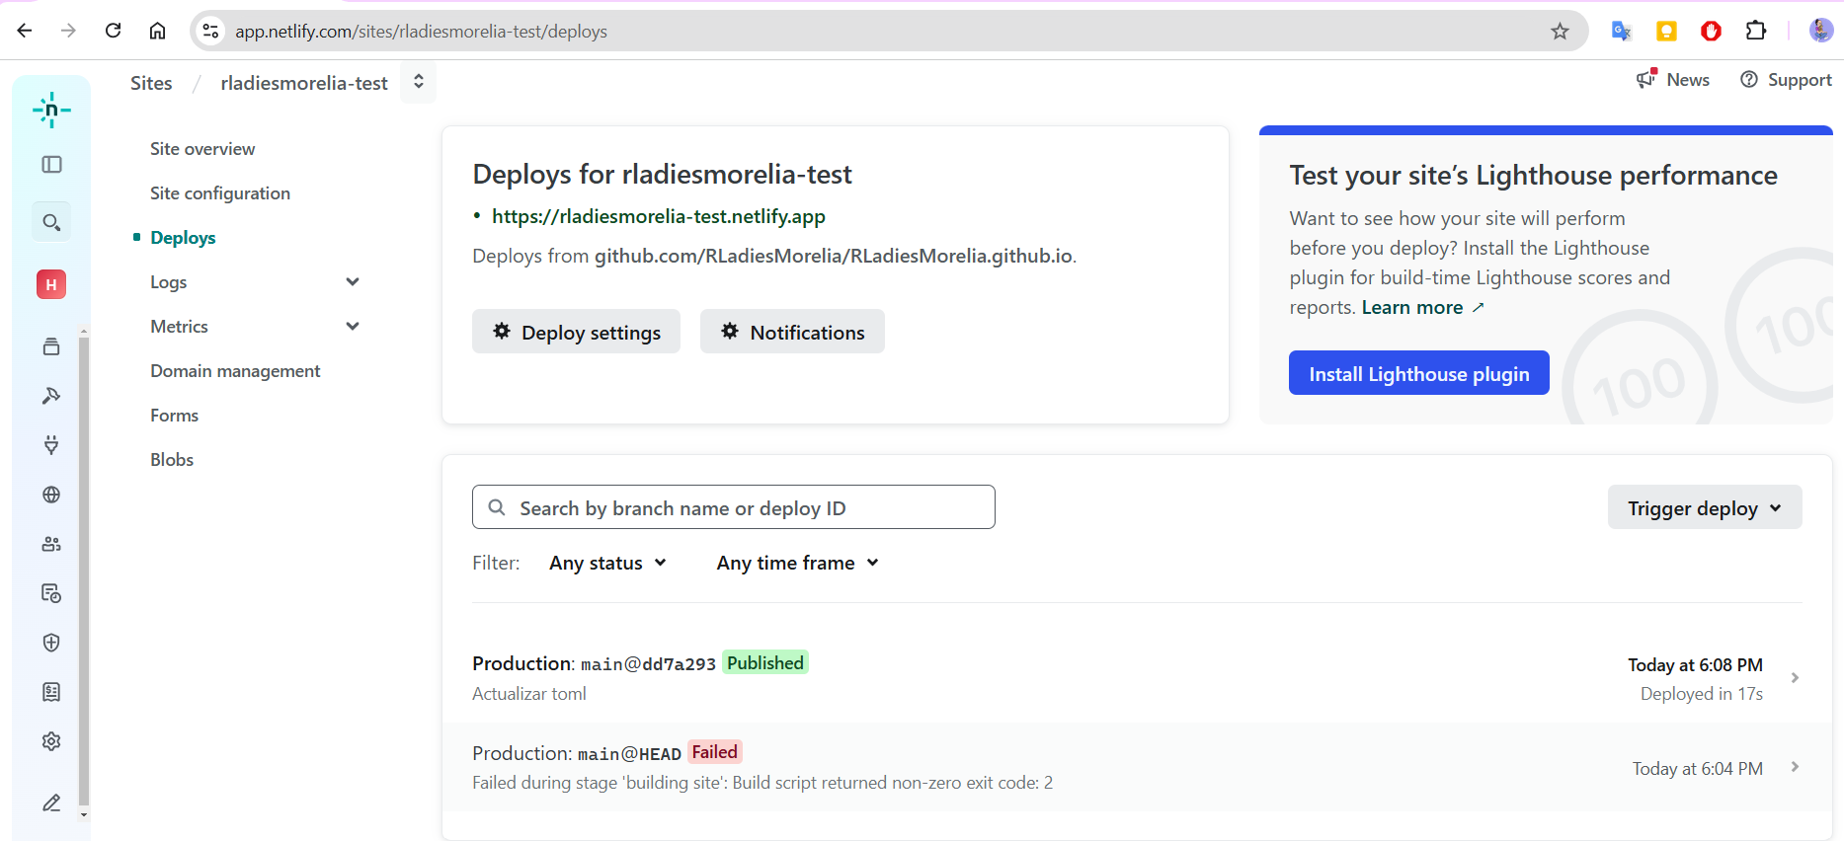The image size is (1844, 841).
Task: Click the Netlify logo in the sidebar
Action: pos(51,110)
